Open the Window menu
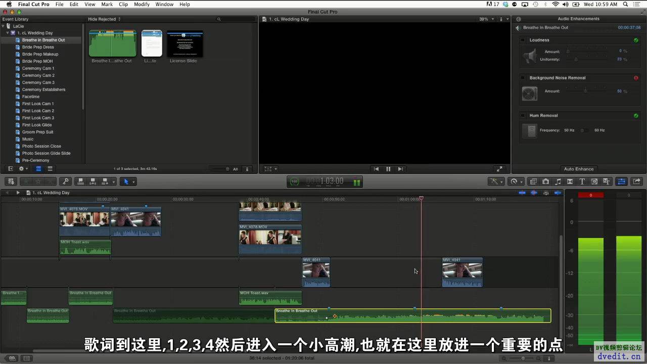Viewport: 647px width, 364px height. click(164, 4)
